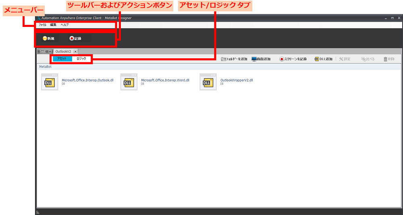The image size is (403, 215).
Task: Click the Microsoft.Office.Interop.Word.dll file name
Action: click(165, 80)
